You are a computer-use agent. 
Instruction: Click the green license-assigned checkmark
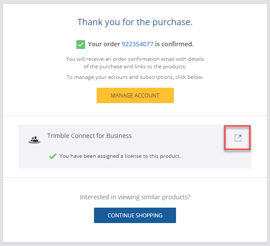(x=53, y=156)
